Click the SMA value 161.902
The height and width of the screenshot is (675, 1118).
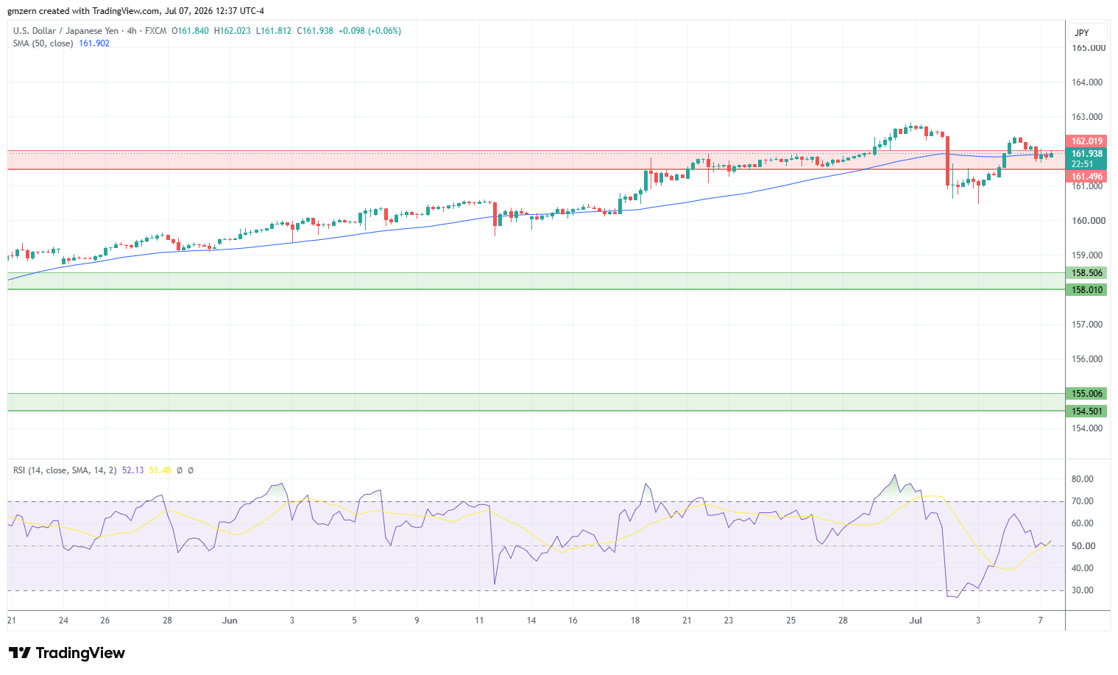coord(94,43)
